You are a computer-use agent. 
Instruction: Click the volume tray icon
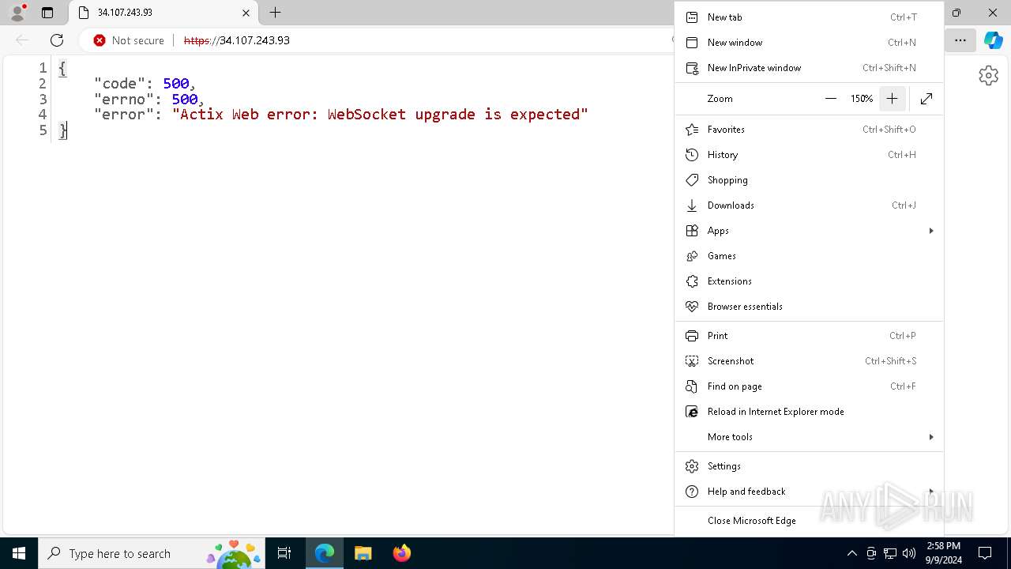click(x=909, y=553)
